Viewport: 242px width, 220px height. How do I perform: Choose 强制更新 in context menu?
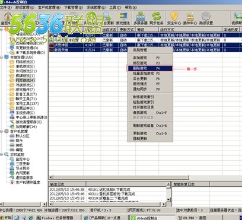(x=150, y=139)
